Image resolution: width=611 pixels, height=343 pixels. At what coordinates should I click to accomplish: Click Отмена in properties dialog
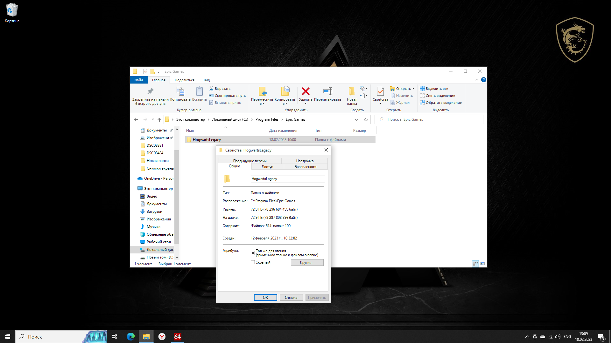(x=291, y=298)
